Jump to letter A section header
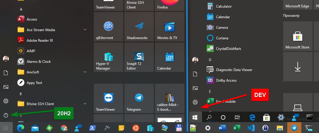The height and width of the screenshot is (133, 319). (21, 9)
